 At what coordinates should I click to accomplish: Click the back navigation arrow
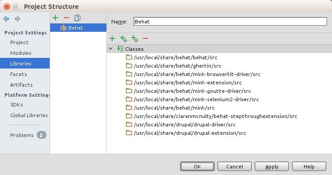click(6, 19)
